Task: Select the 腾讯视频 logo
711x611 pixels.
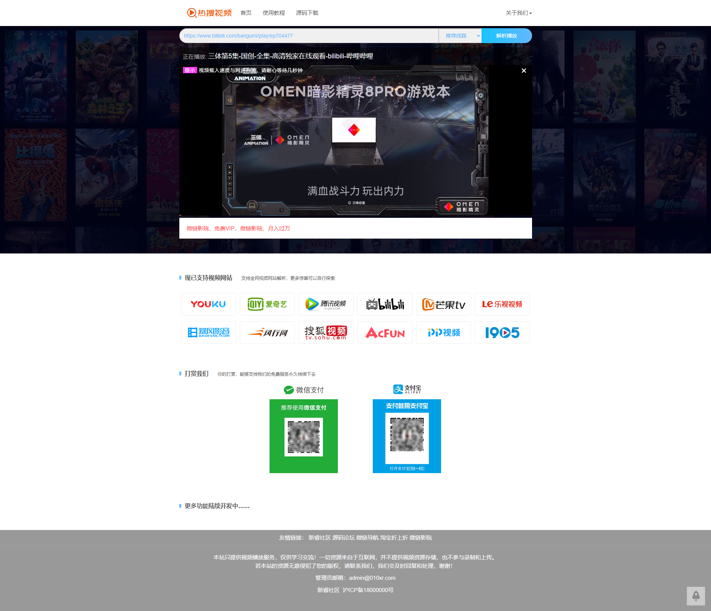Action: 326,304
